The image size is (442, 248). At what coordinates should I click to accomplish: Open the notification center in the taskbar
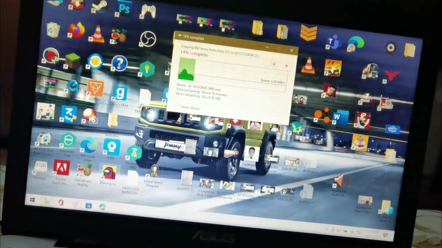[x=386, y=235]
